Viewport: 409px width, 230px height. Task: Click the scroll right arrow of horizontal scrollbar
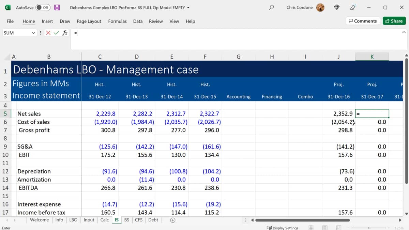click(x=400, y=220)
